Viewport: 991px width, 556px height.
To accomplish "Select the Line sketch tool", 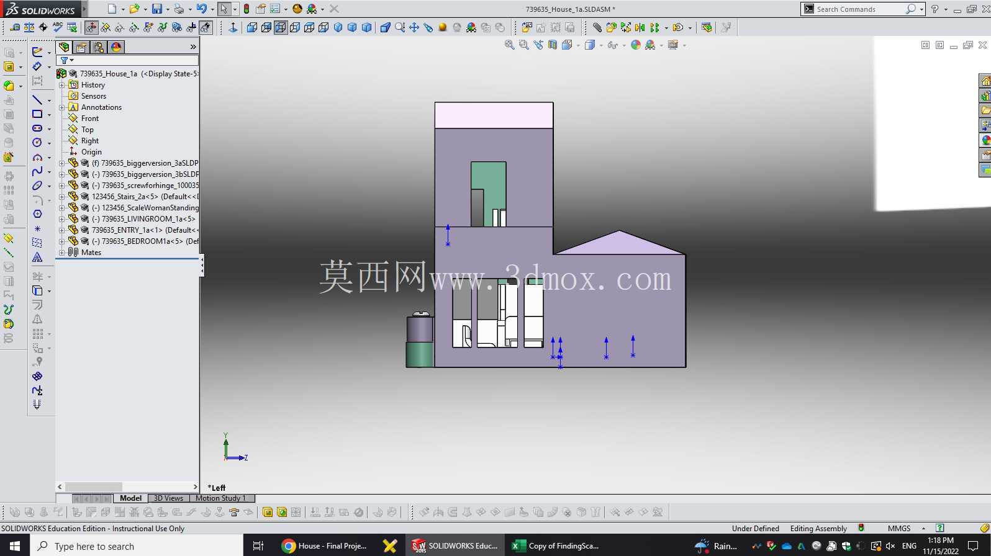I will pos(37,100).
